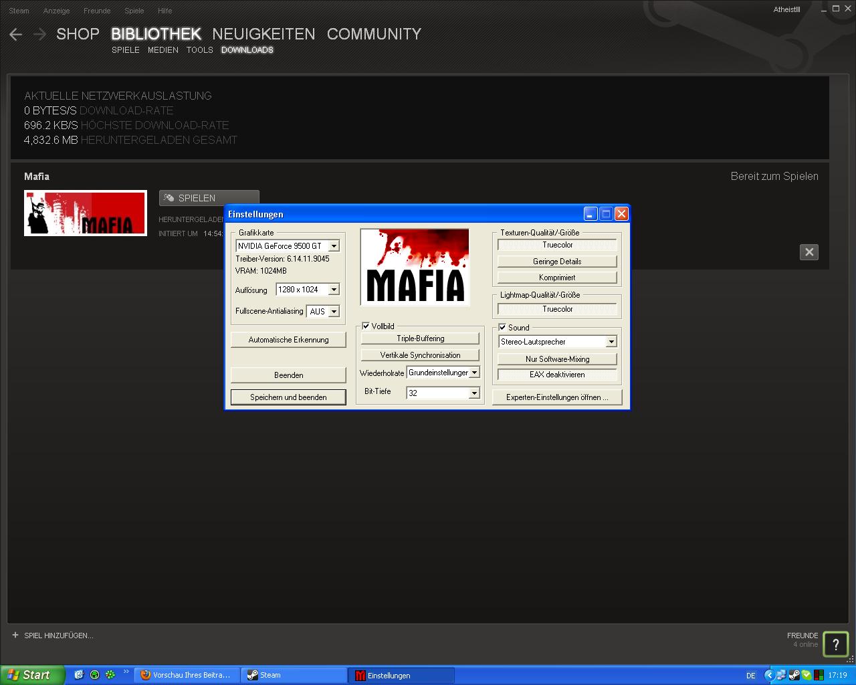
Task: Launch ICQ flower icon in quick launch
Action: [x=110, y=675]
